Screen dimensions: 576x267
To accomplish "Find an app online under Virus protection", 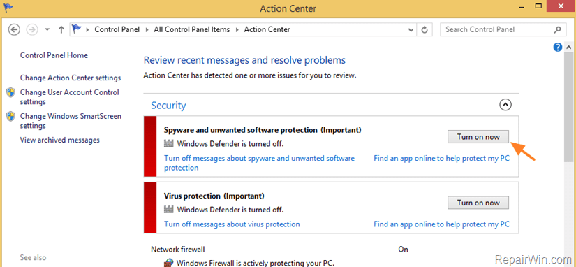I will tap(441, 224).
